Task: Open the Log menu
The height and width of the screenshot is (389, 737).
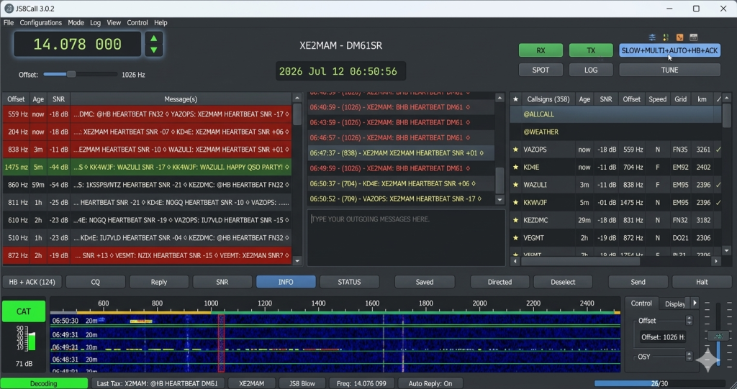Action: pos(96,22)
